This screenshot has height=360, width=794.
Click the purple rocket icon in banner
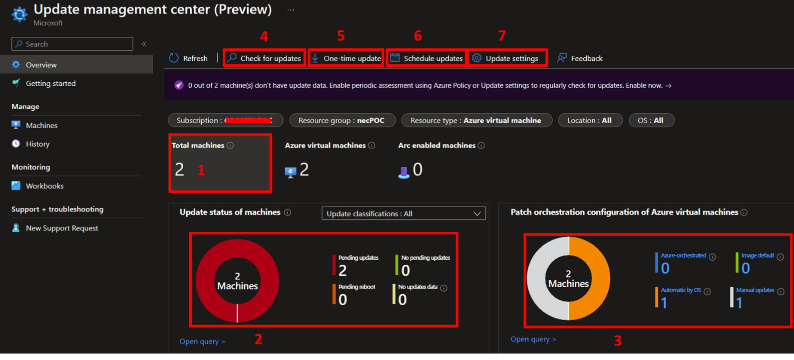(179, 85)
